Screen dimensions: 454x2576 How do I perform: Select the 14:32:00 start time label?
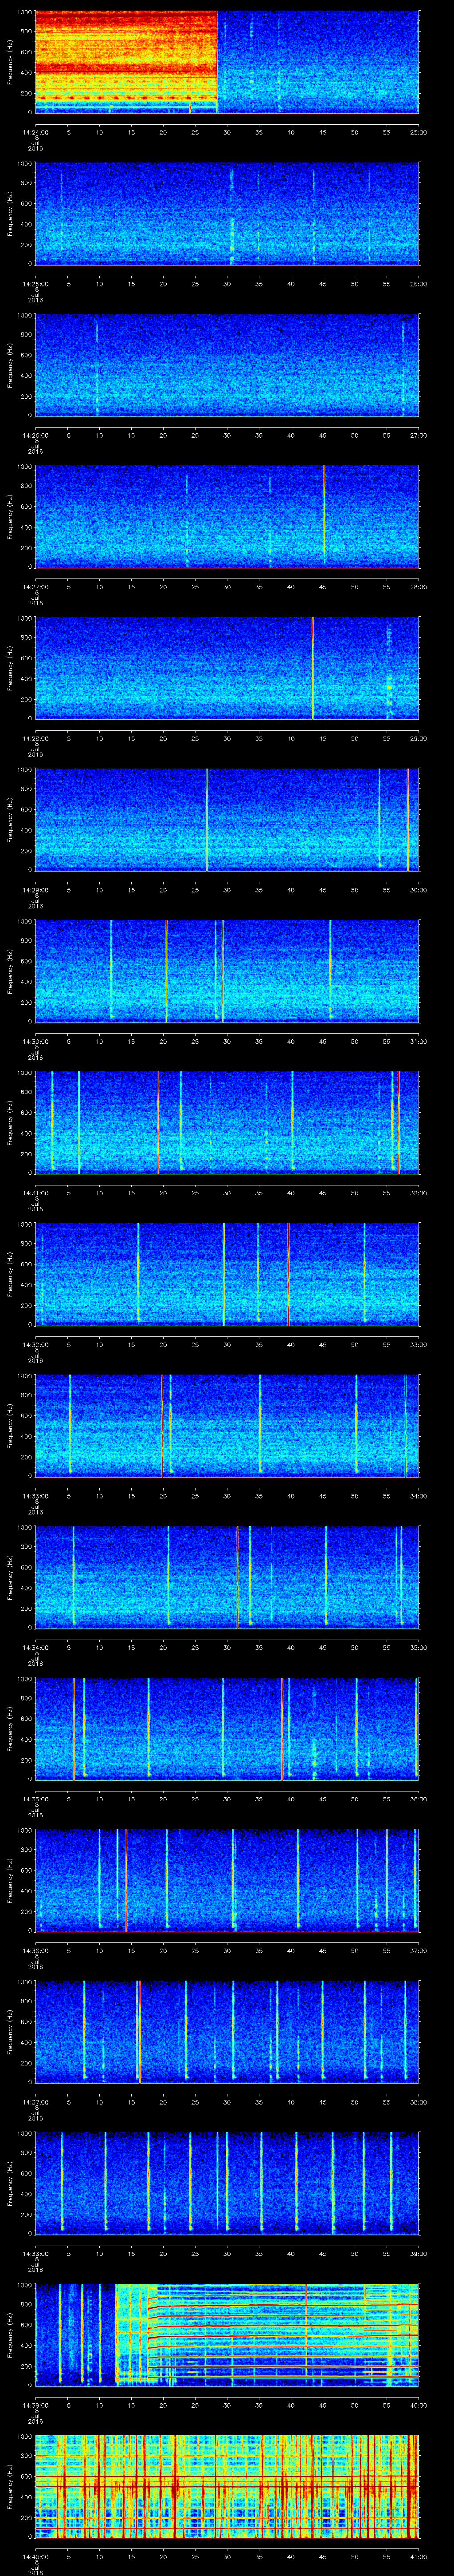click(x=36, y=1344)
